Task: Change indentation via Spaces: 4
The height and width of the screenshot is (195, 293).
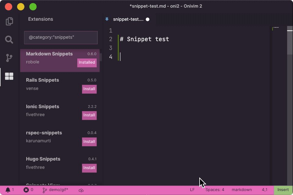Action: [x=215, y=190]
